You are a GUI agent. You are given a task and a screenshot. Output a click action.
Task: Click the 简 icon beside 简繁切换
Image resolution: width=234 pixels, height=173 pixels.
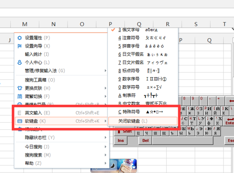pos(19,96)
